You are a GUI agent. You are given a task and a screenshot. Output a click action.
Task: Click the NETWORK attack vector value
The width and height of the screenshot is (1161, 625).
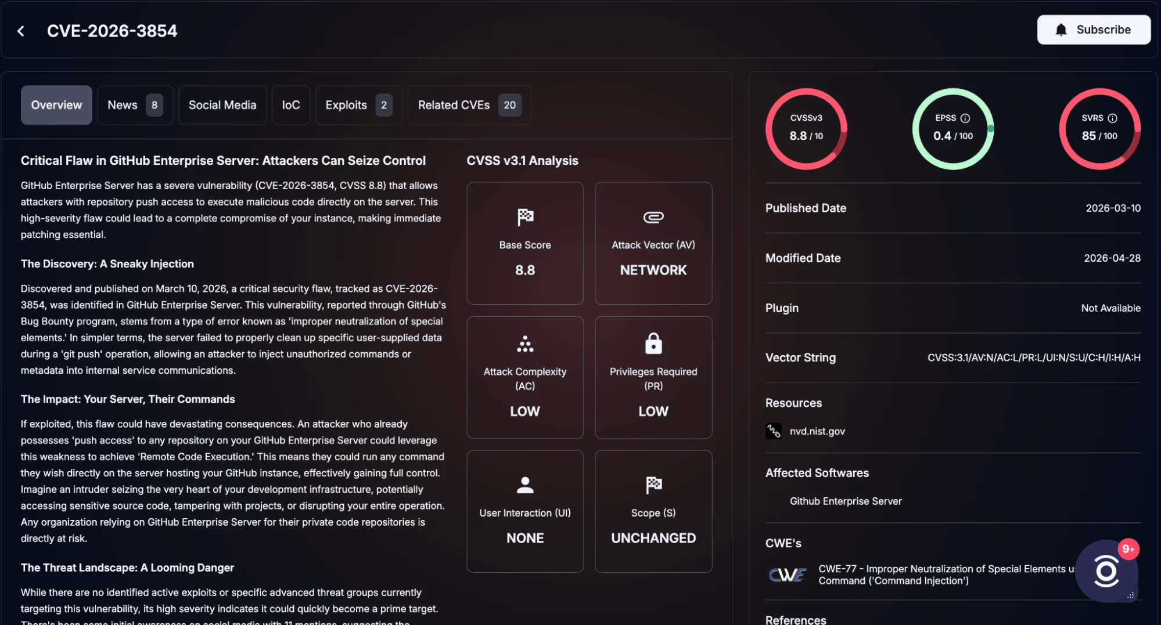coord(653,270)
